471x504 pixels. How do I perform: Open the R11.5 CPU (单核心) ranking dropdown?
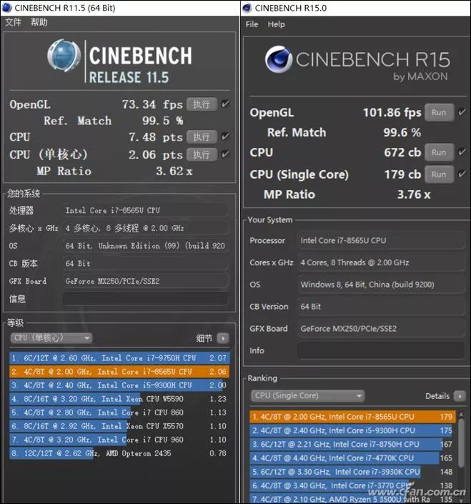51,338
